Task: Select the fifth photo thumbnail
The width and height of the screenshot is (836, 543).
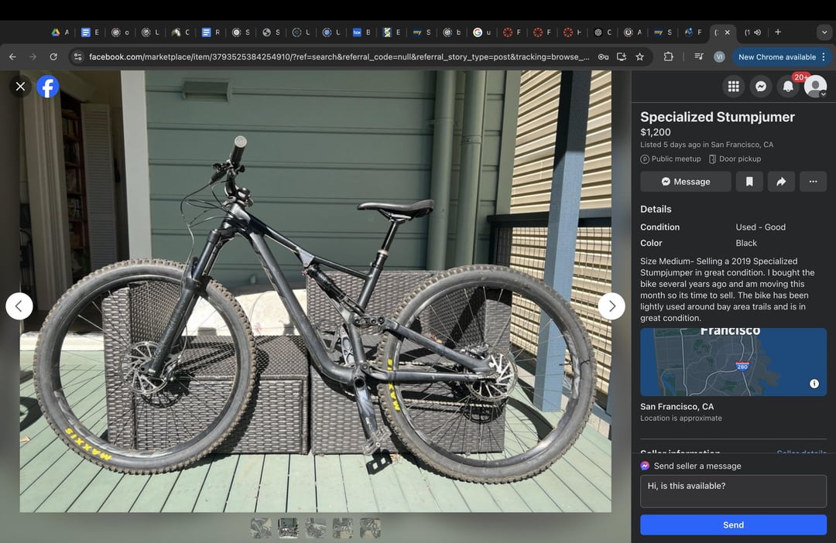Action: (370, 528)
